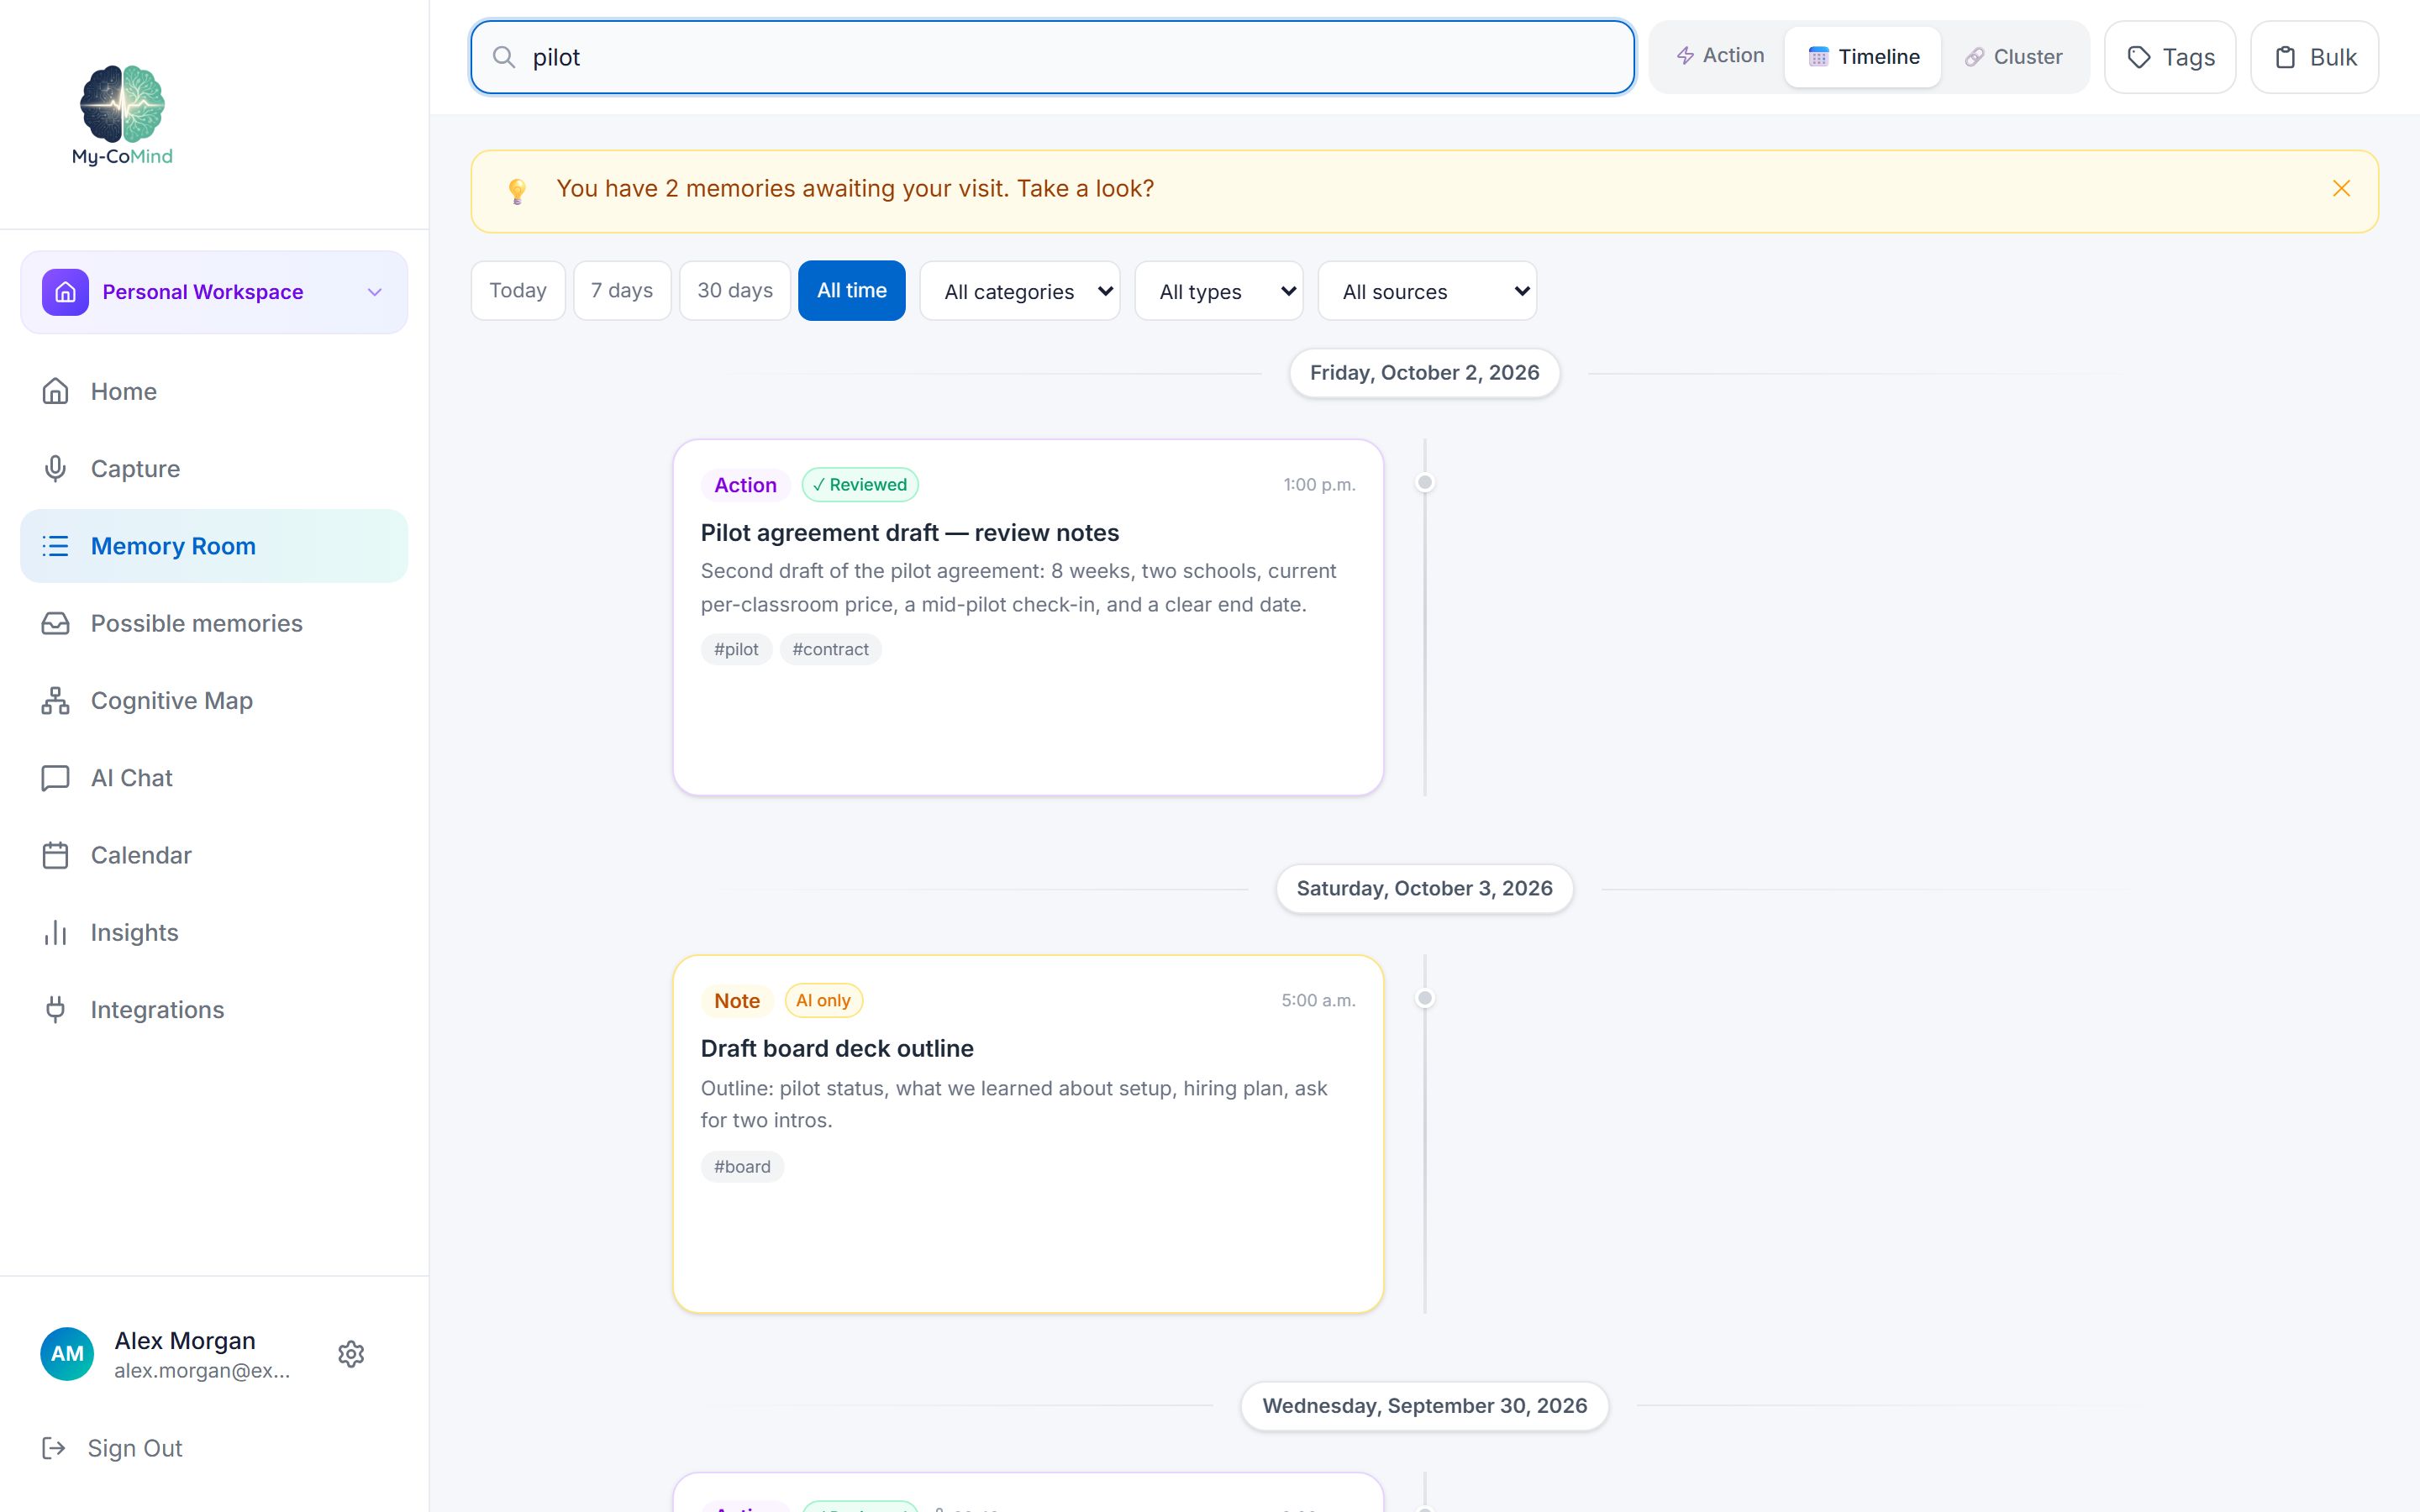
Task: Click the AM user avatar
Action: [x=67, y=1354]
